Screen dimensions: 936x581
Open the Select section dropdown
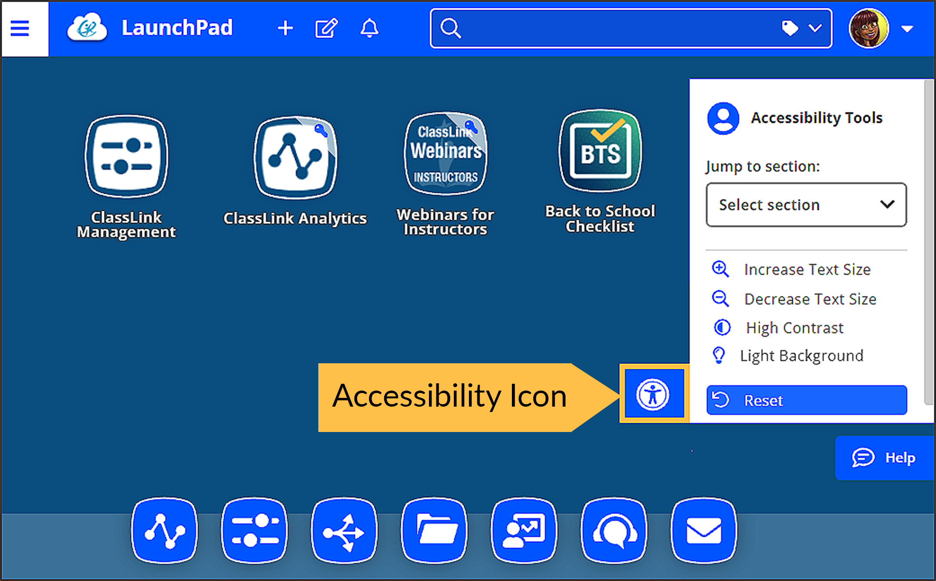806,205
